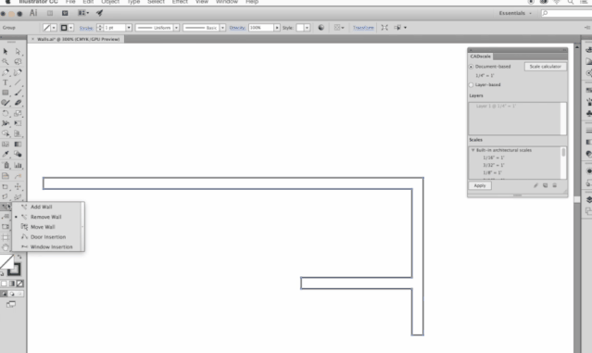Click the Apply button in CADscale
The width and height of the screenshot is (592, 353).
(480, 185)
